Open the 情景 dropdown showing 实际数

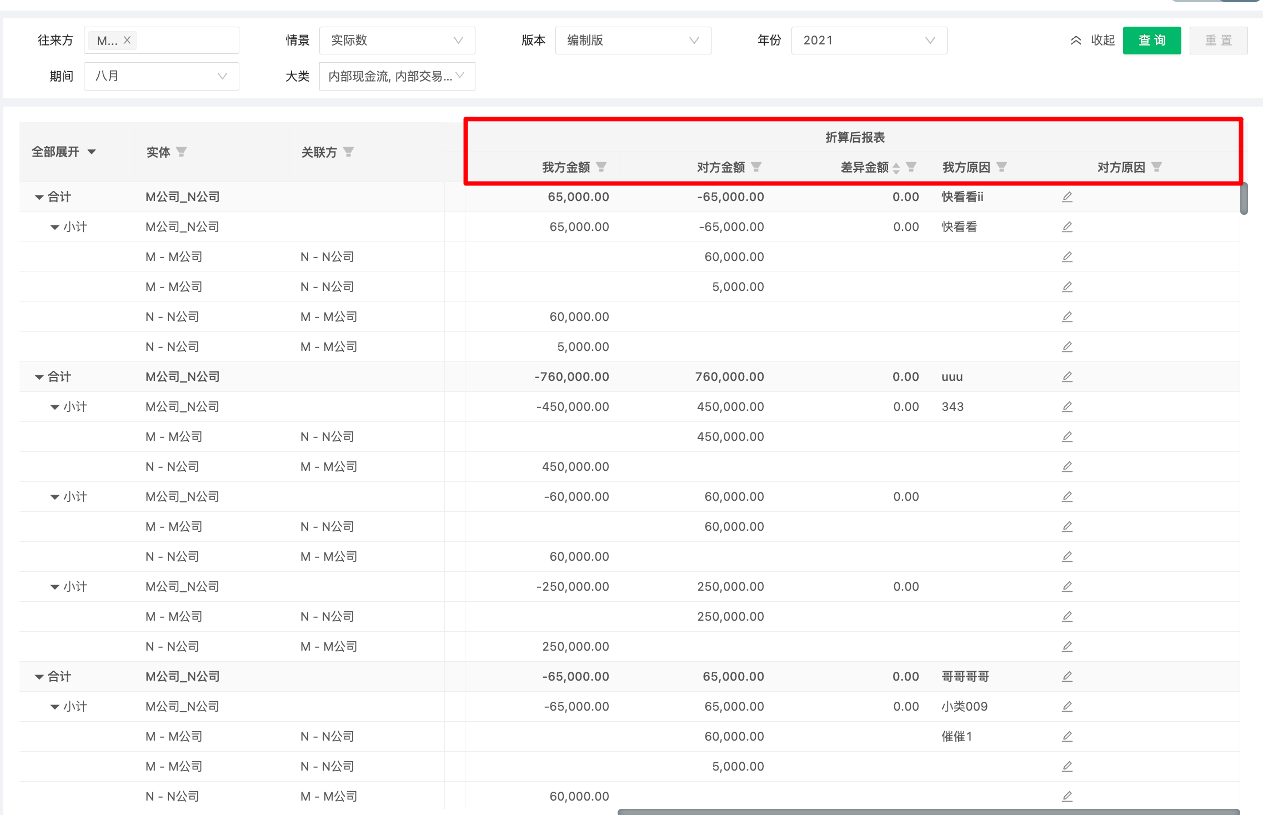[x=397, y=40]
